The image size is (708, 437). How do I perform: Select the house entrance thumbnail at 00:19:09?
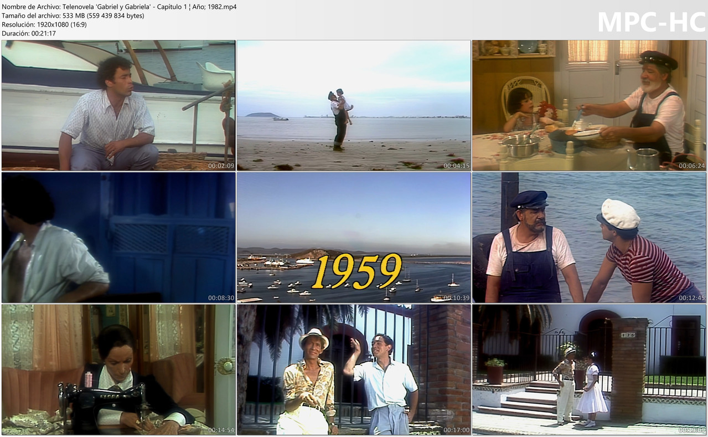point(589,369)
